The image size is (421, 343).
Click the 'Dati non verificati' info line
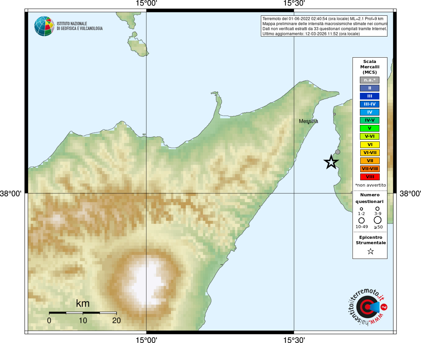(325, 29)
